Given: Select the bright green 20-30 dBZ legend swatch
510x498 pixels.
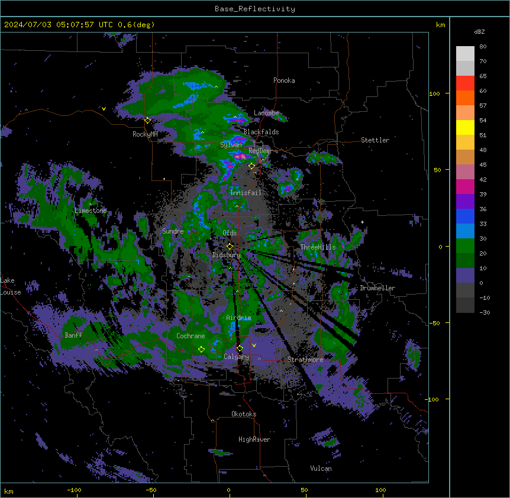Looking at the screenshot, I should tap(465, 246).
